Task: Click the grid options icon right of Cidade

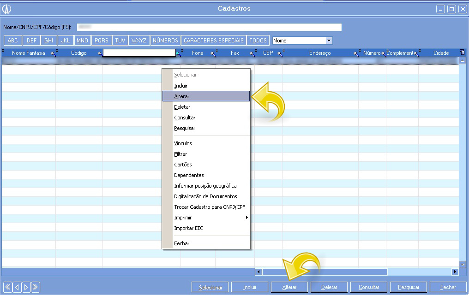Action: (463, 53)
